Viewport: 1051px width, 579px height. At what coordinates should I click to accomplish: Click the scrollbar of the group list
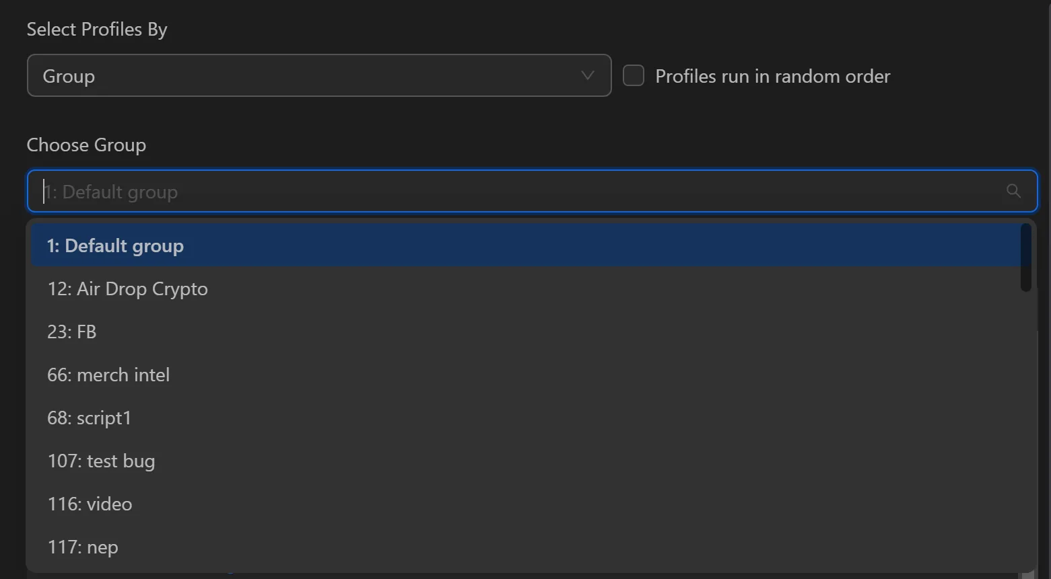[1025, 256]
